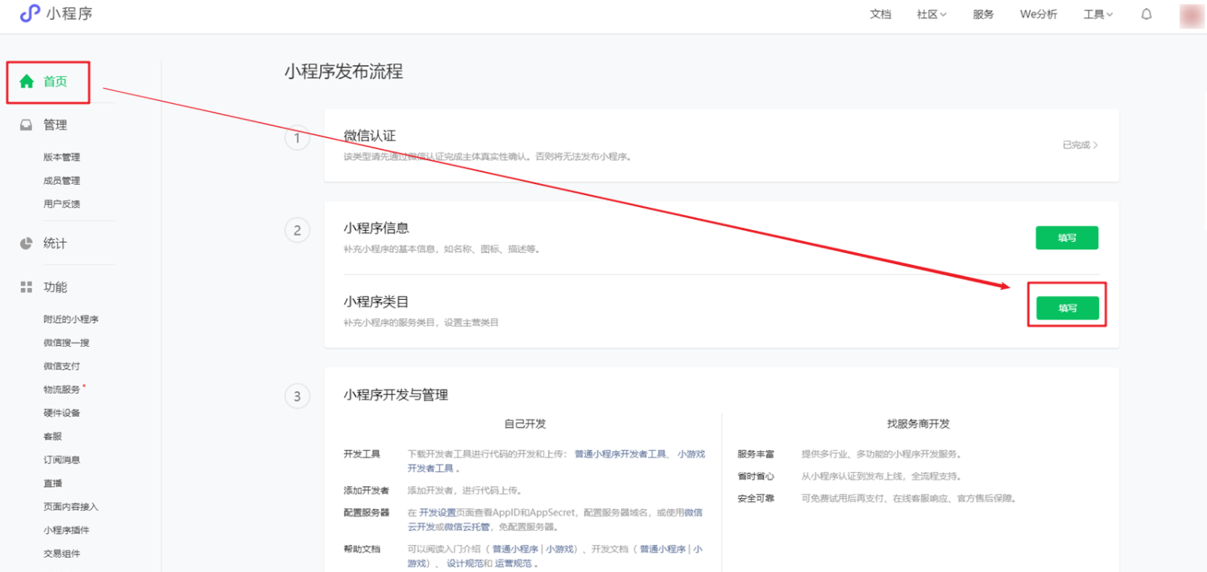Viewport: 1207px width, 572px height.
Task: Open the 开发设置 link
Action: (437, 512)
